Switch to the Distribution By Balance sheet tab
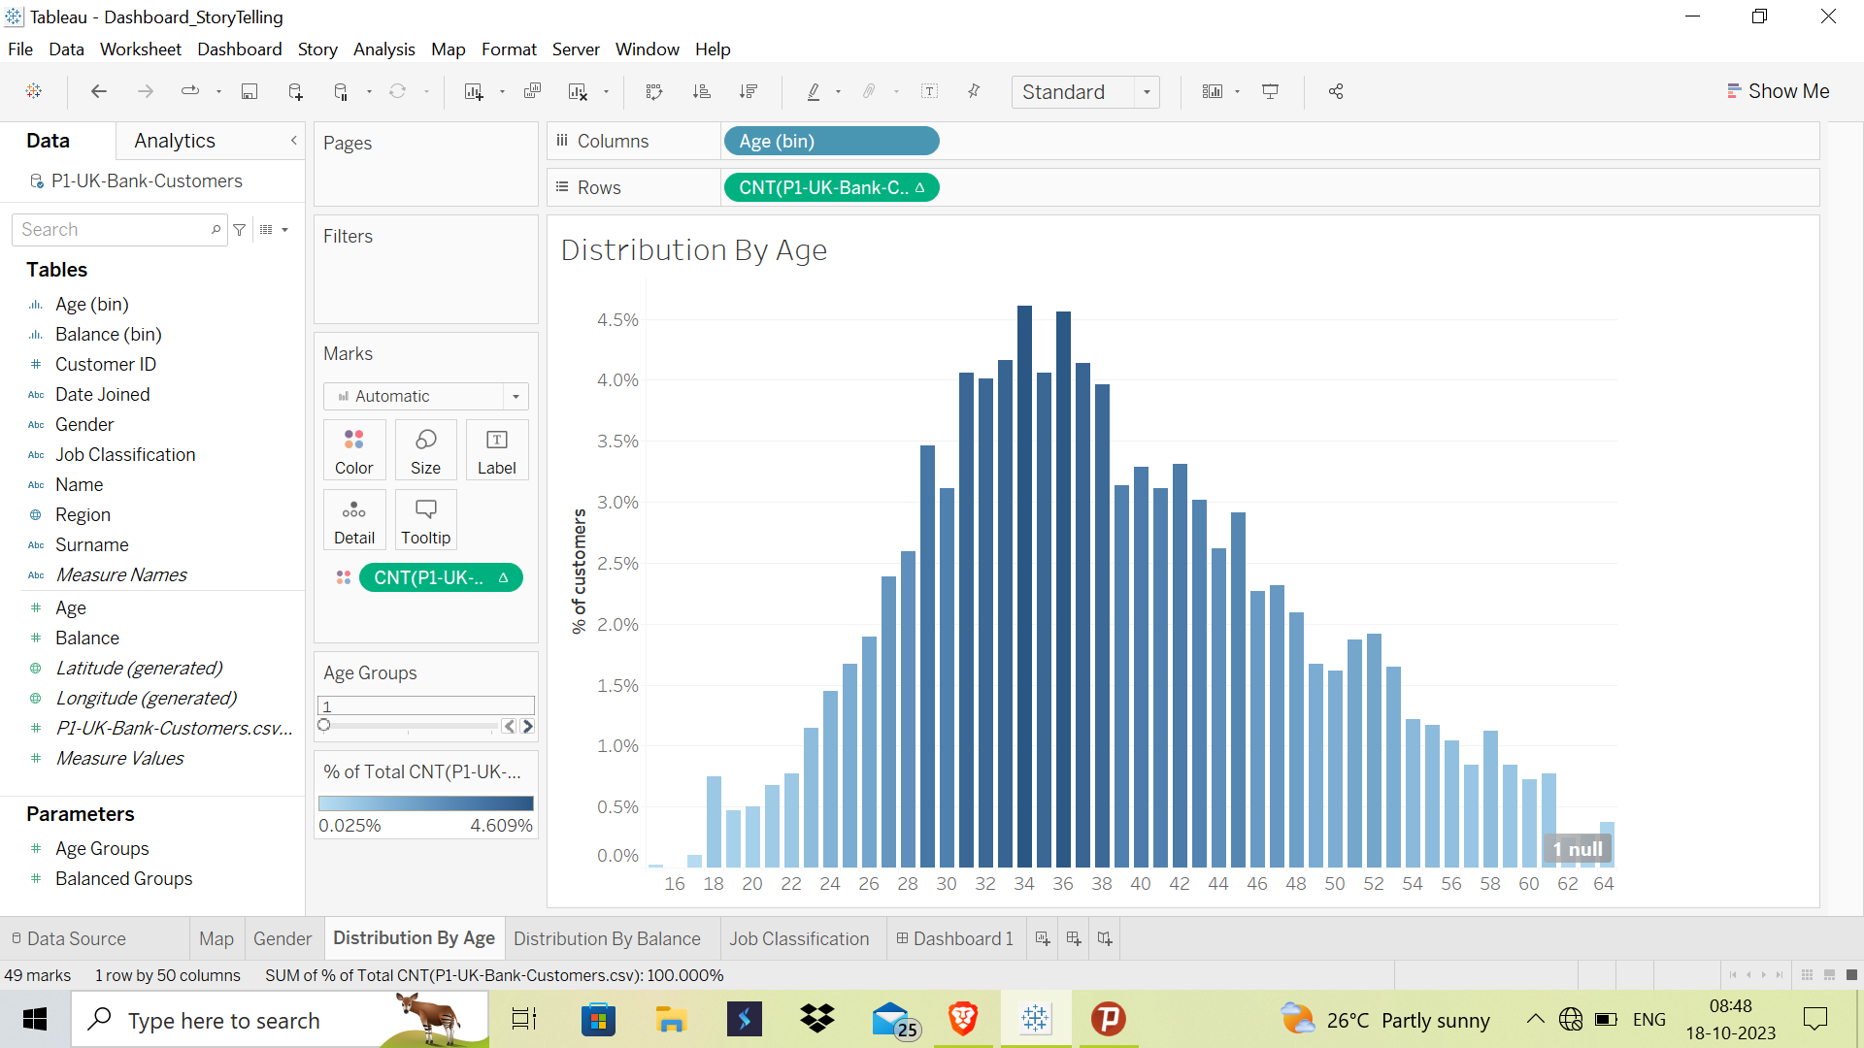1864x1048 pixels. 608,938
